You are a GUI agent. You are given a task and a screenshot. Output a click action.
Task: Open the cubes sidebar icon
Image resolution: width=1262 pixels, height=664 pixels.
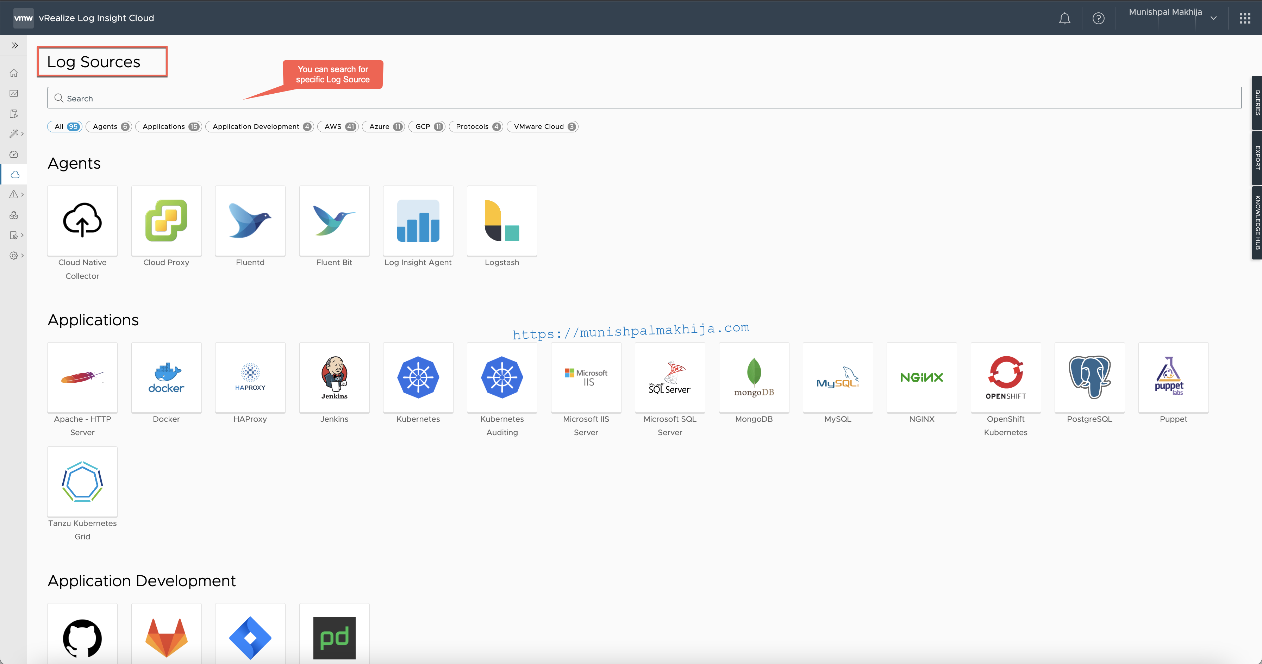14,215
